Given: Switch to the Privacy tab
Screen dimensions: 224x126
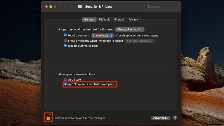Looking at the screenshot, I should point(133,20).
